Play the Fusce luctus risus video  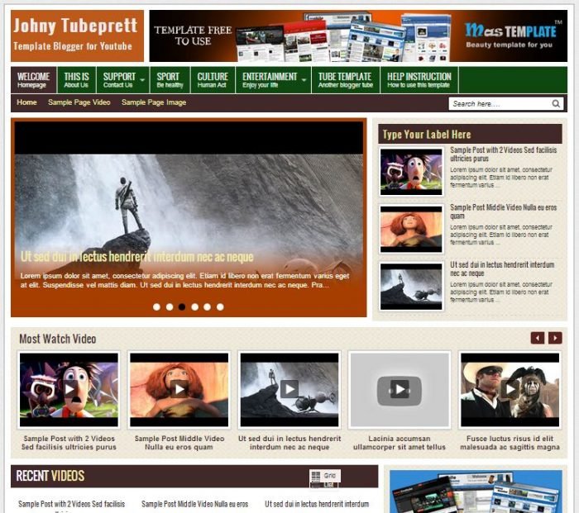[x=510, y=389]
